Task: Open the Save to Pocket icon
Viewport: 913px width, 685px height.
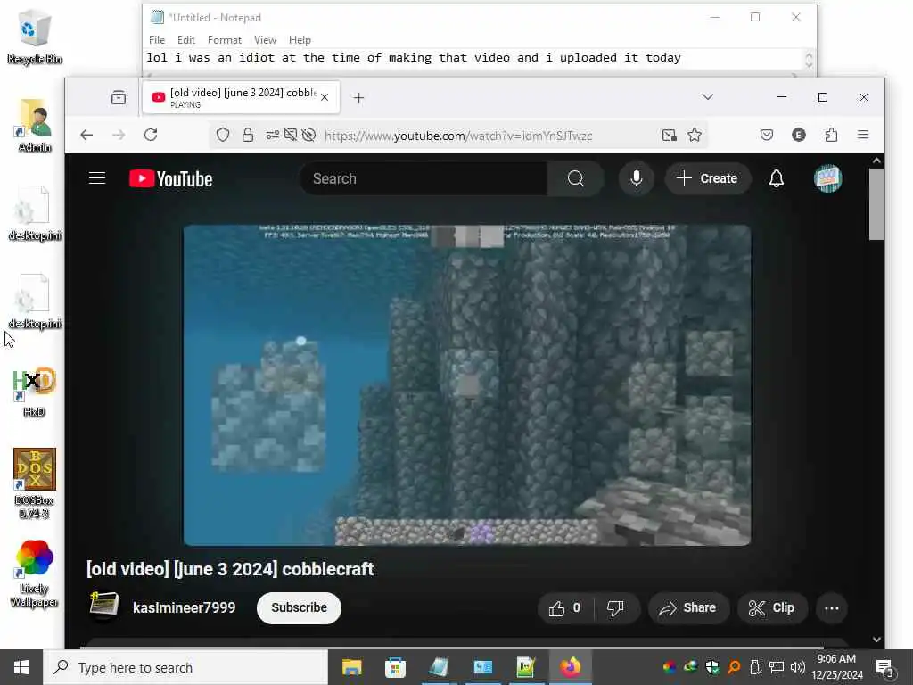Action: [x=766, y=136]
